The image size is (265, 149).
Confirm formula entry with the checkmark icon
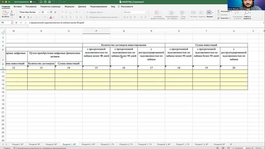(x=21, y=23)
